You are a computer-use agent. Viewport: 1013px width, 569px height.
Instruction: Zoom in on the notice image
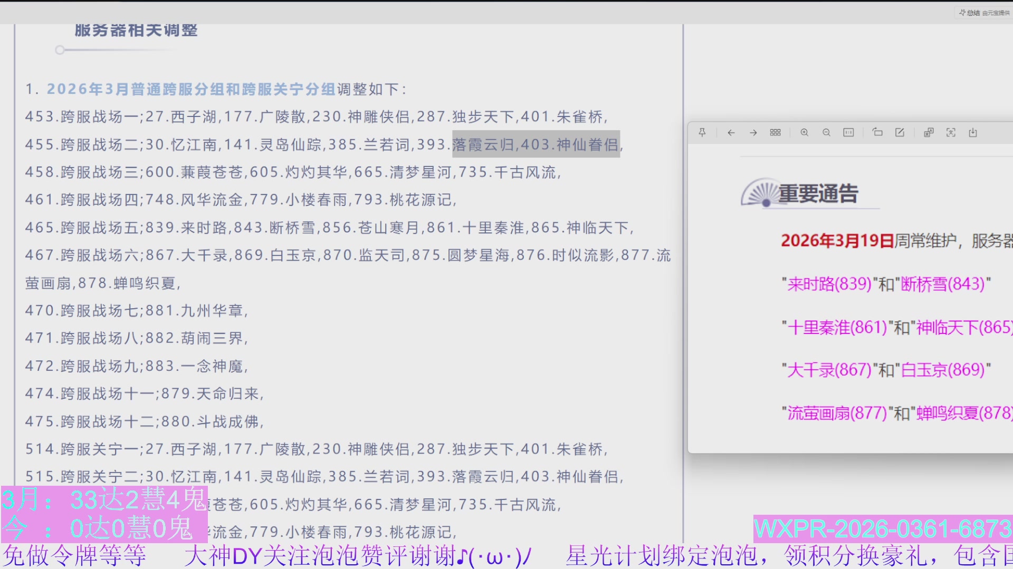[x=804, y=132]
